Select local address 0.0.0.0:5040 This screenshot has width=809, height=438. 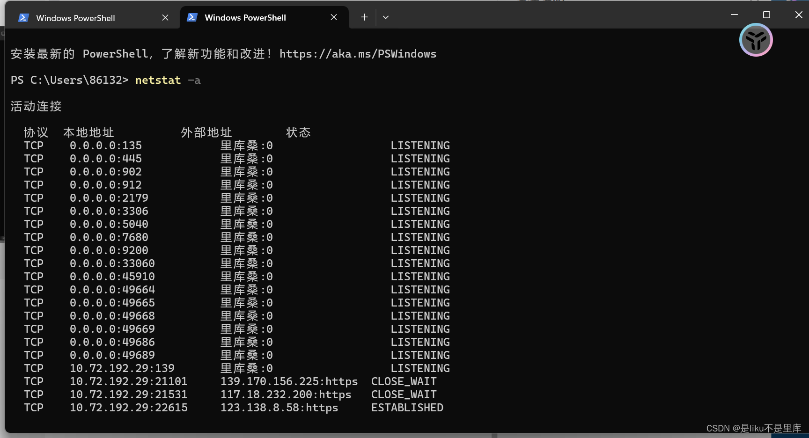(109, 225)
